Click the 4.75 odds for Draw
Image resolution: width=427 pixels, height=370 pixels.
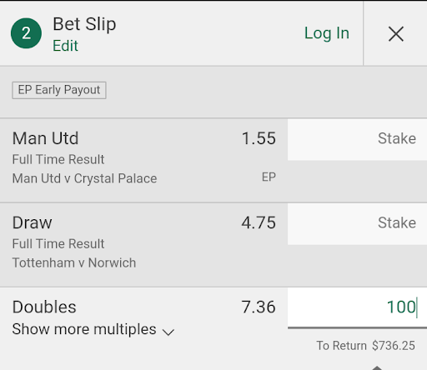[259, 222]
